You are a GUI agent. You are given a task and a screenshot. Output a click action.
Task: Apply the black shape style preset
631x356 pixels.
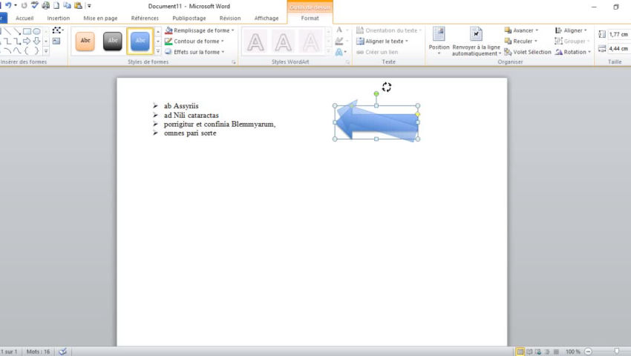click(112, 41)
